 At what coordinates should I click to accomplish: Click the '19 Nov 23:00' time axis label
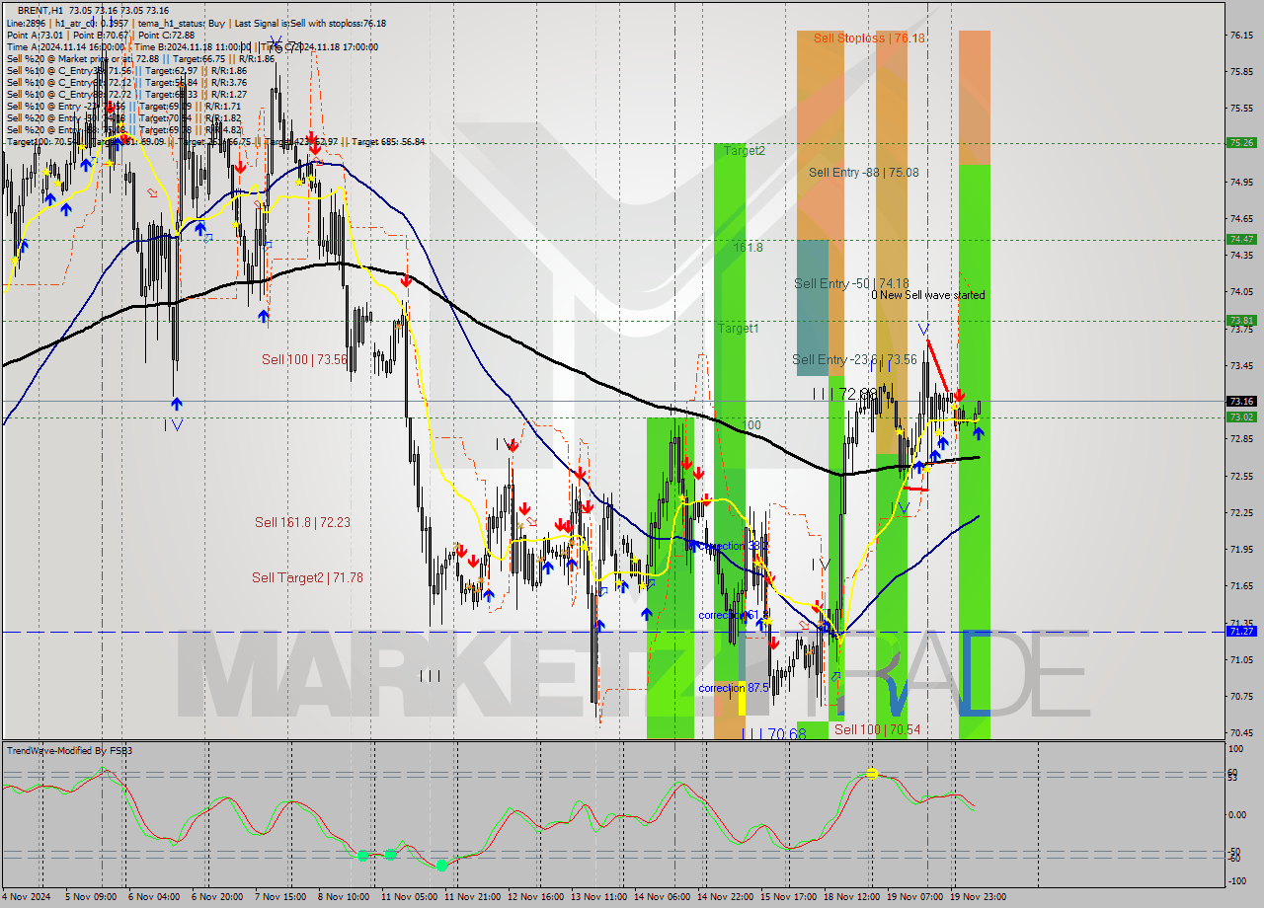(980, 897)
